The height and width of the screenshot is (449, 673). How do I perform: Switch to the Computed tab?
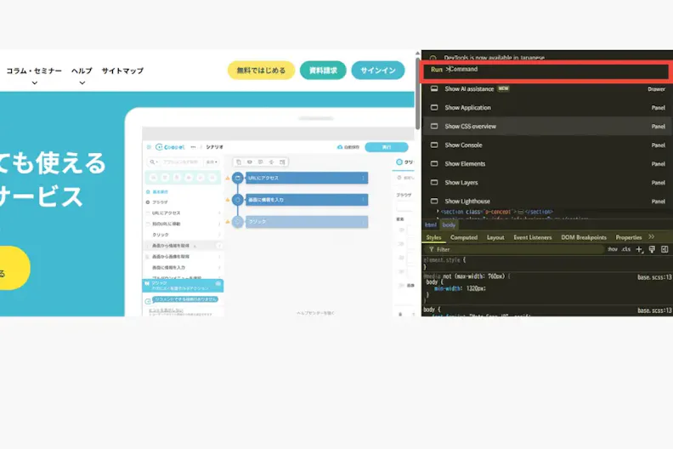click(x=464, y=237)
